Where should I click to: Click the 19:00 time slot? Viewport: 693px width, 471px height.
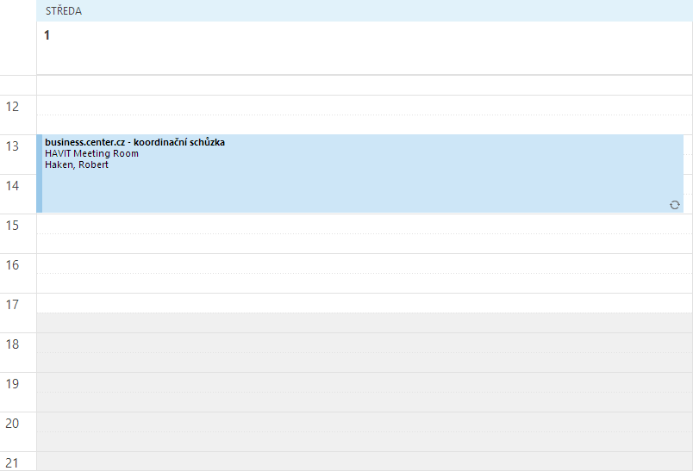(362, 382)
